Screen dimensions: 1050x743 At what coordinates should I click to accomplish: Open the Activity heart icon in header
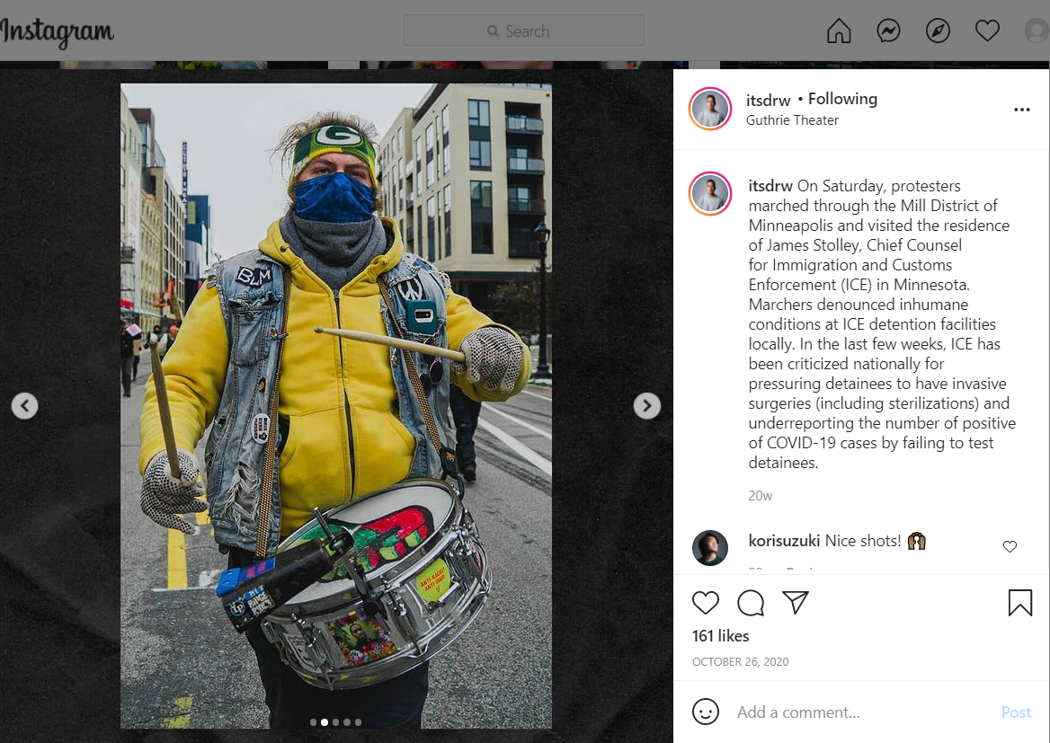[987, 31]
